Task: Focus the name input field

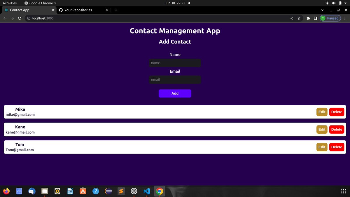Action: [175, 63]
